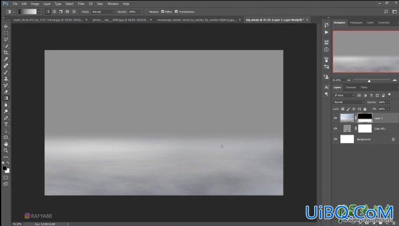Choose reflected gradient style button
The height and width of the screenshot is (226, 399).
(x=67, y=12)
